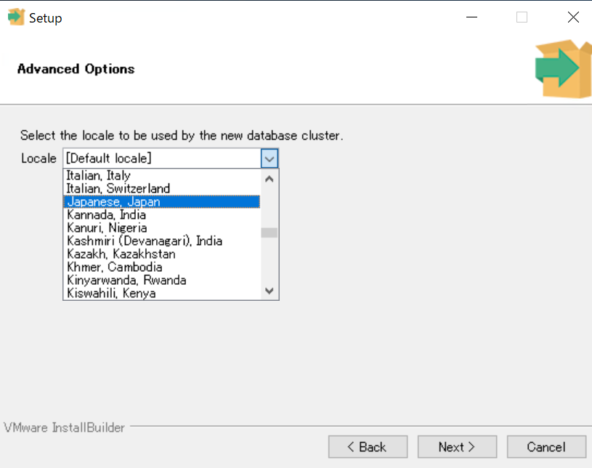
Task: Cancel the setup wizard
Action: click(x=546, y=447)
